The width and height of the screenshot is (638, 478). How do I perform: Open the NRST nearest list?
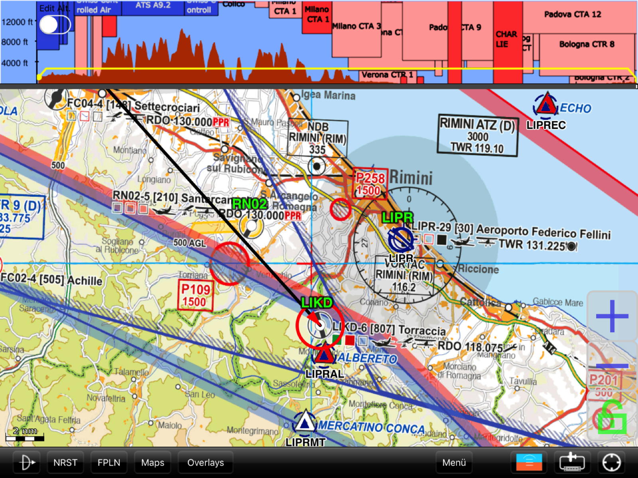pyautogui.click(x=65, y=462)
